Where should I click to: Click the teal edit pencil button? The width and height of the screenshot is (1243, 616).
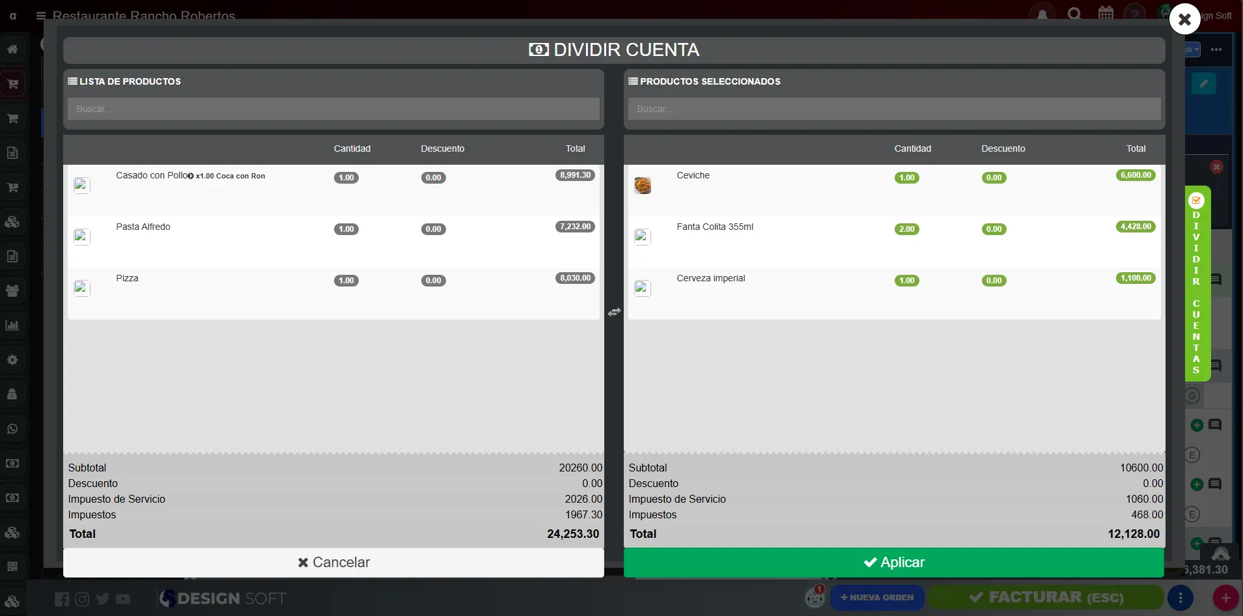[x=1204, y=83]
